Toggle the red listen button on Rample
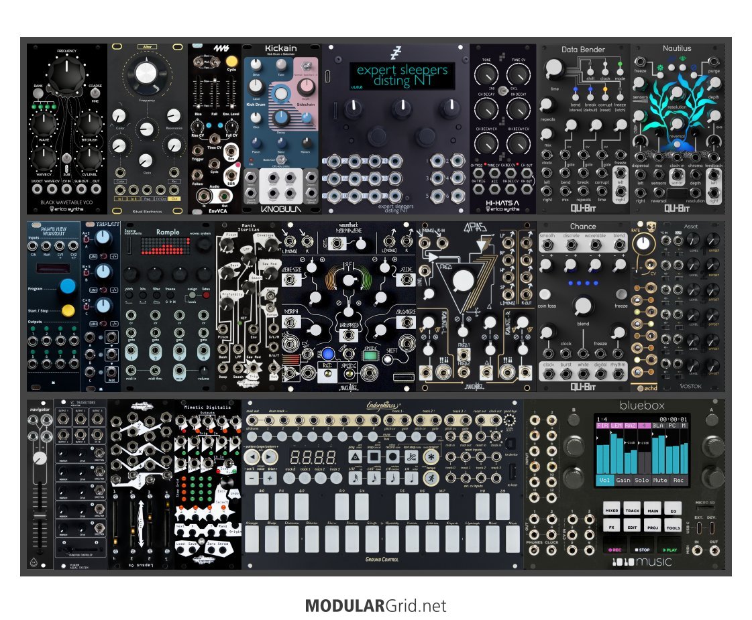 (206, 296)
